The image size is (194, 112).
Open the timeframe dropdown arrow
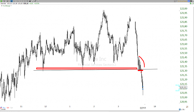(27, 1)
